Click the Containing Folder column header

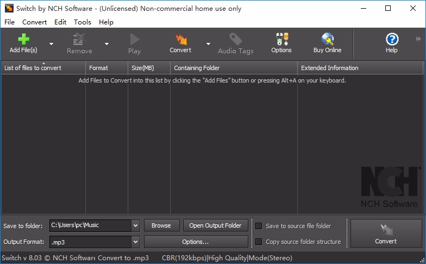pyautogui.click(x=234, y=68)
